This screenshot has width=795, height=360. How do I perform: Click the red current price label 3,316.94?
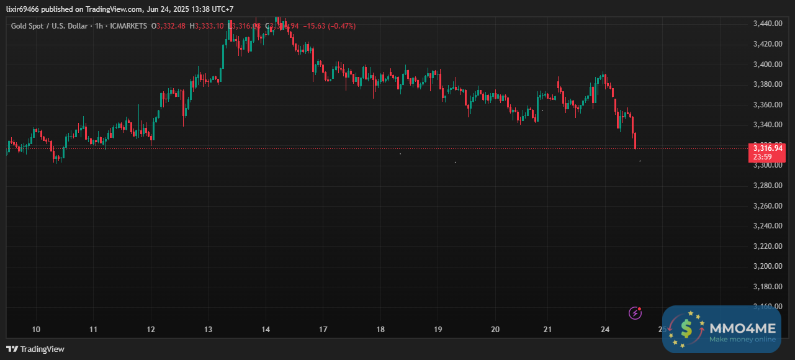(768, 148)
